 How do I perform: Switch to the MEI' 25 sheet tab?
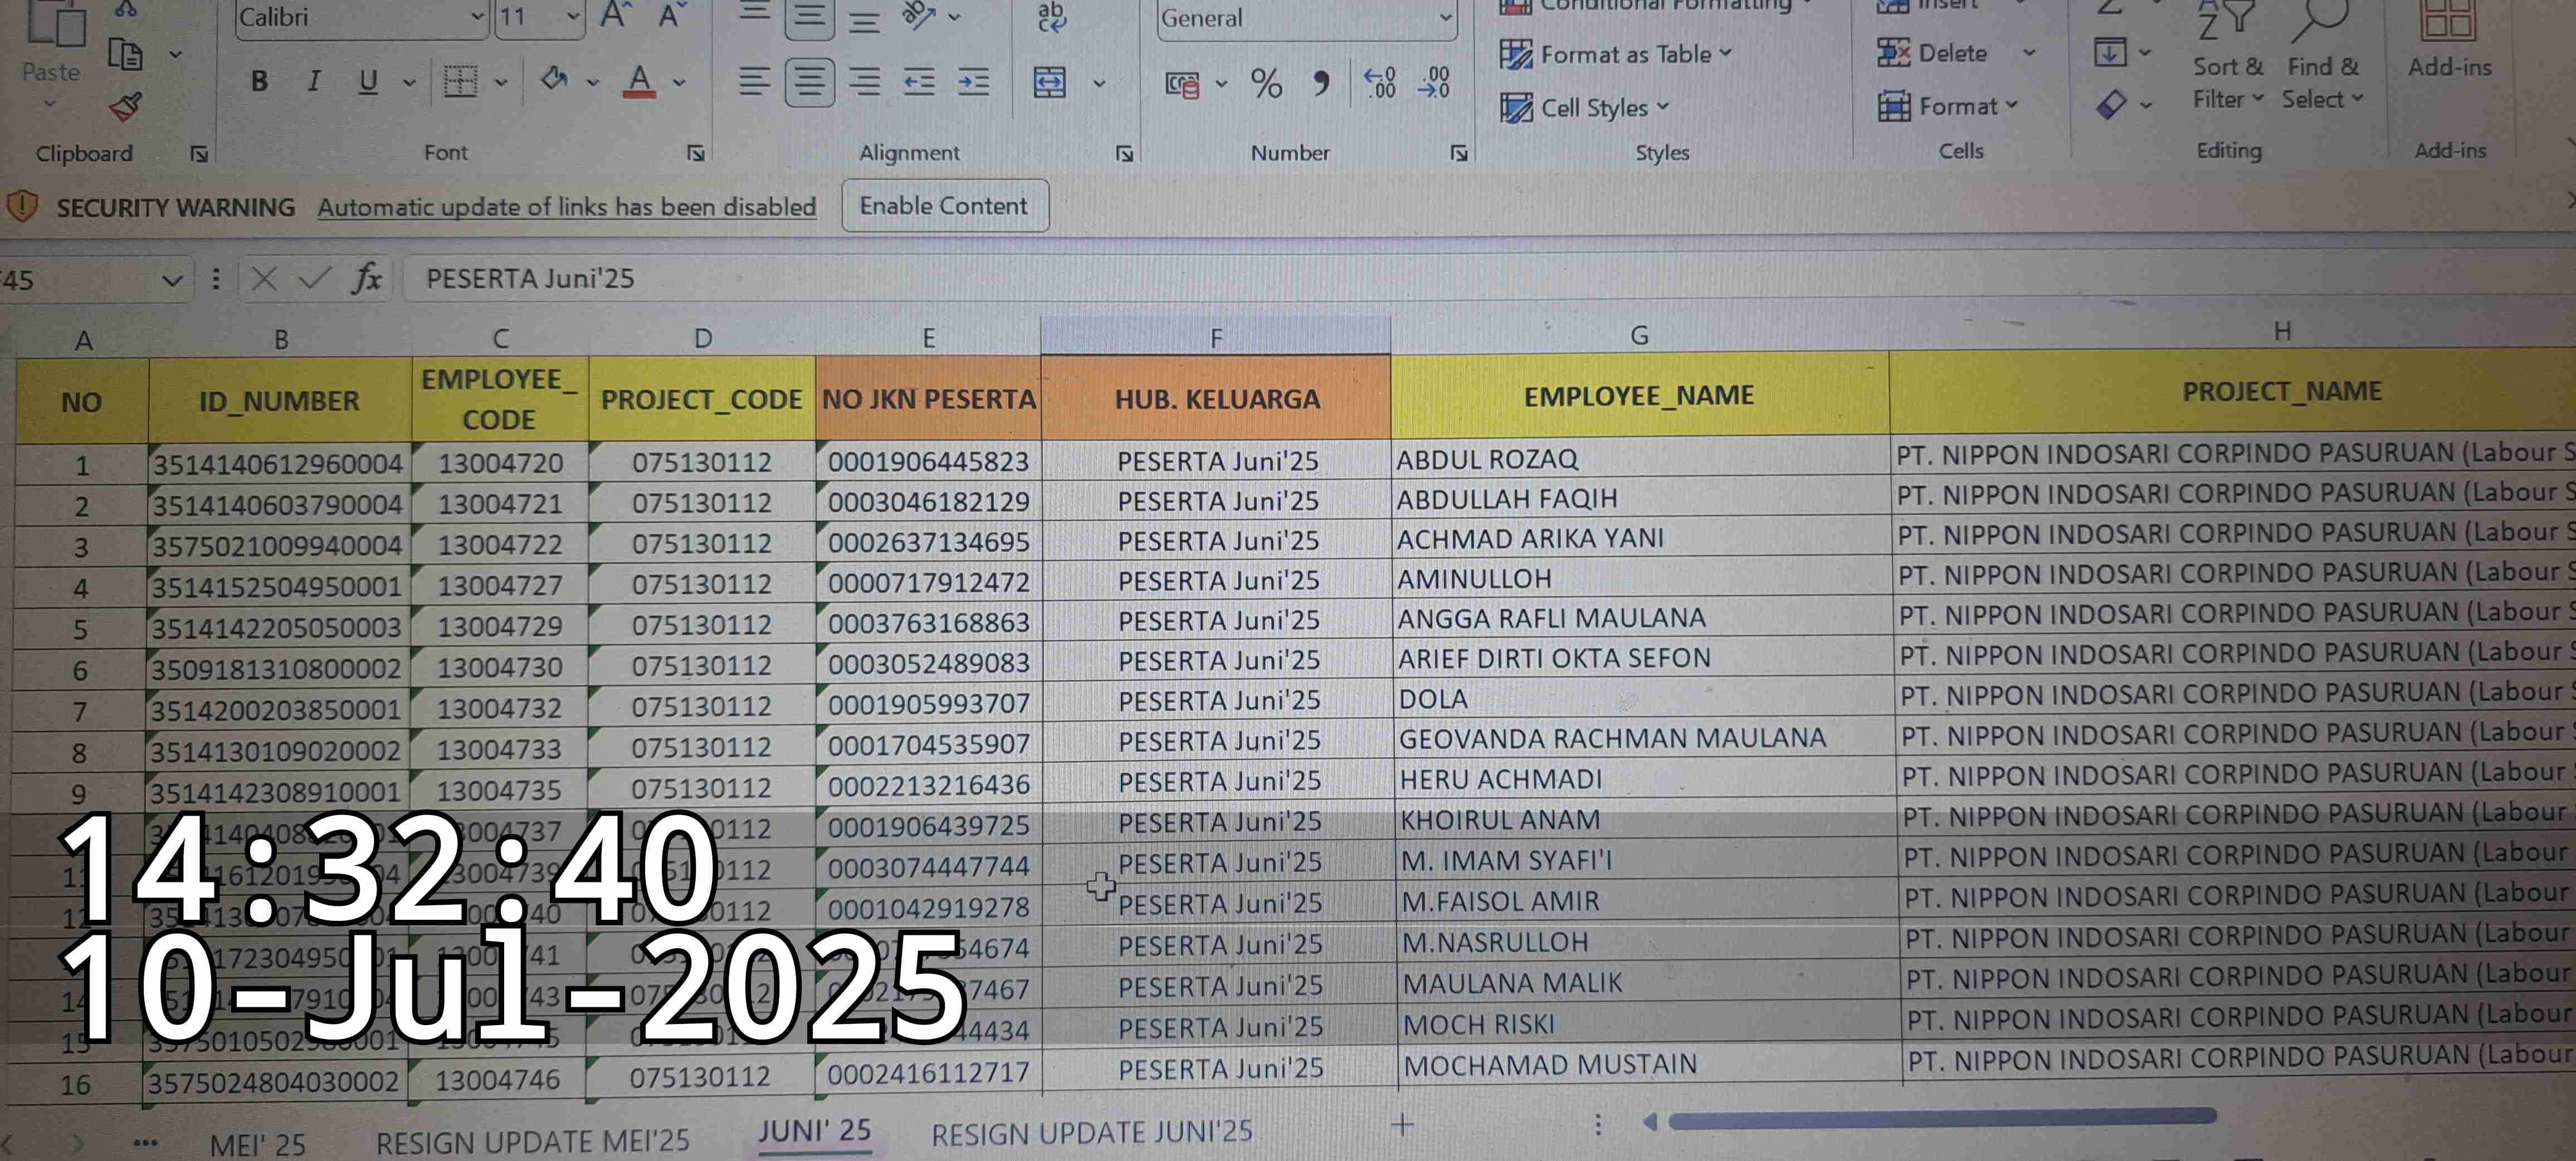click(258, 1144)
